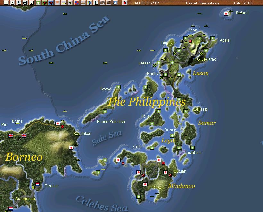Select the Ormoc star base
The width and height of the screenshot is (263, 212).
172,136
